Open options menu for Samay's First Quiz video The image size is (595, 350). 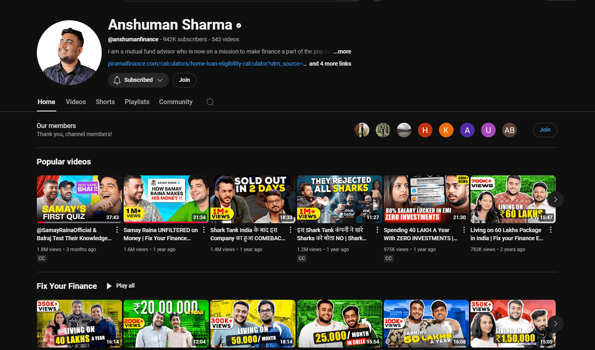pos(117,230)
